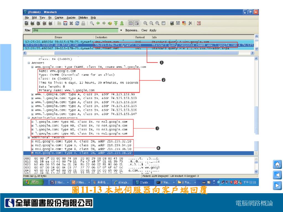This screenshot has height=212, width=283.
Task: Close the capture file with X icon
Action: point(71,23)
